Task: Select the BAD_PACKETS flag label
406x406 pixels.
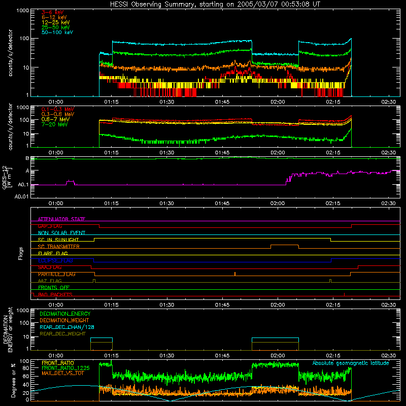Action: point(55,294)
